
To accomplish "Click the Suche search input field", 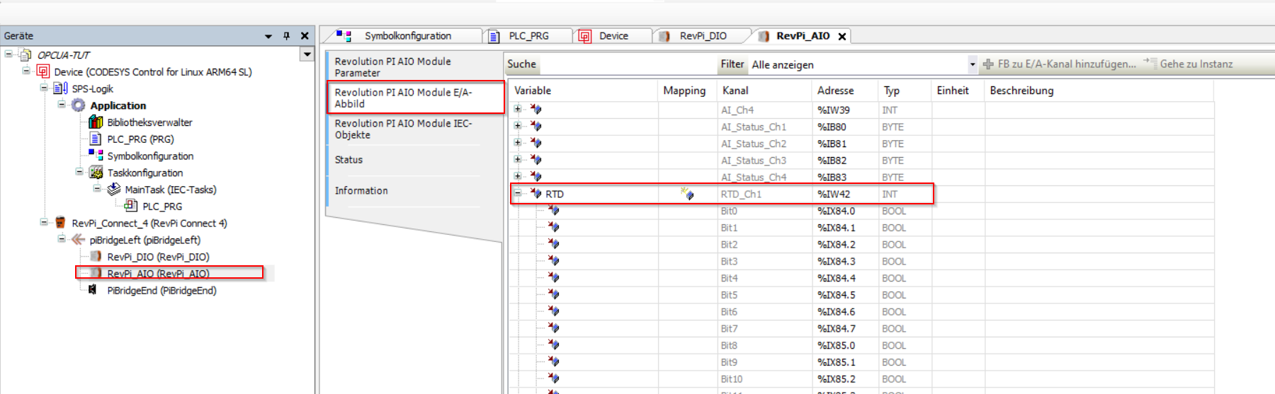I will tap(627, 64).
